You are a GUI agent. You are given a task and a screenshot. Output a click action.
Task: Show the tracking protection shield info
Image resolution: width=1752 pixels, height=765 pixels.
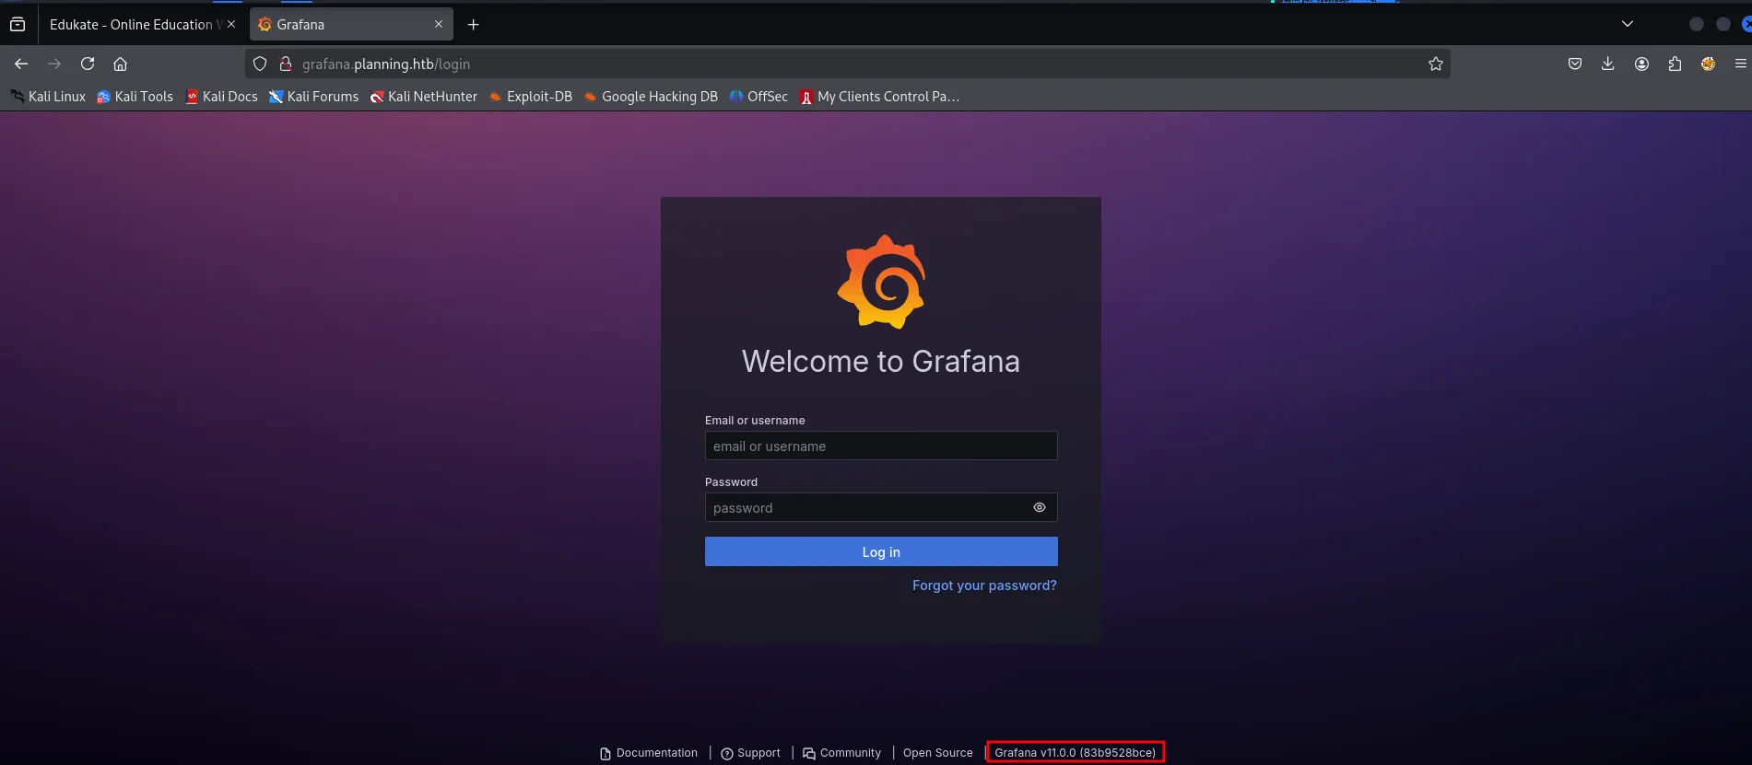(x=260, y=64)
